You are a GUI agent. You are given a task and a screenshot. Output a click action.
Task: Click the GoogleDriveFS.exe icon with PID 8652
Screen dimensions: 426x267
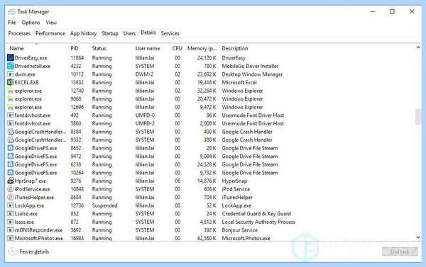pos(11,148)
